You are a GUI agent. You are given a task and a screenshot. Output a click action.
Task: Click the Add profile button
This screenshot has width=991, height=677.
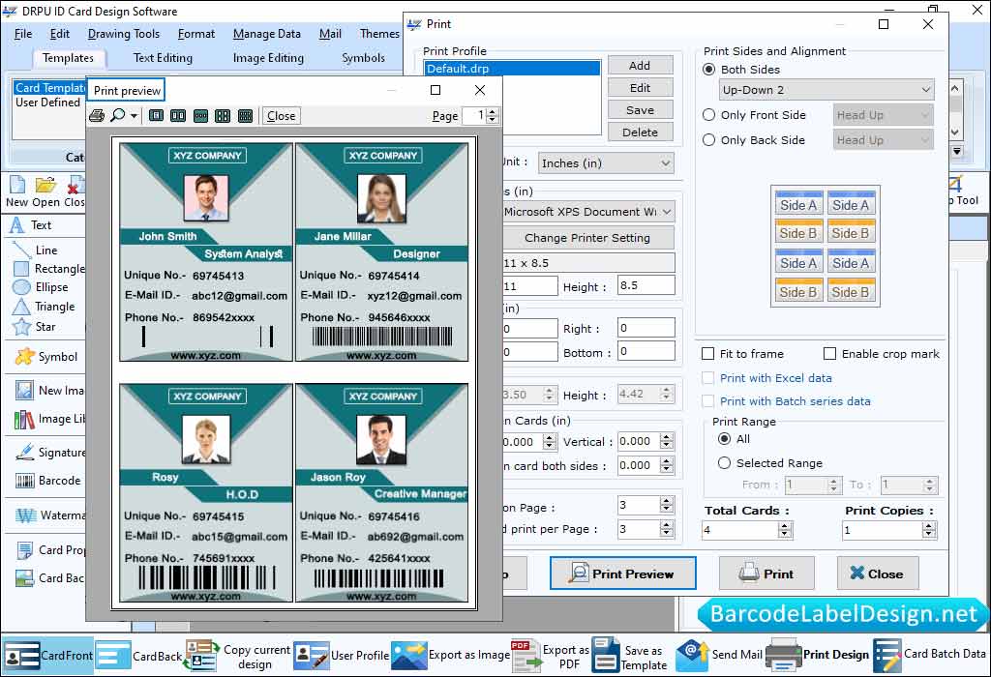point(641,66)
